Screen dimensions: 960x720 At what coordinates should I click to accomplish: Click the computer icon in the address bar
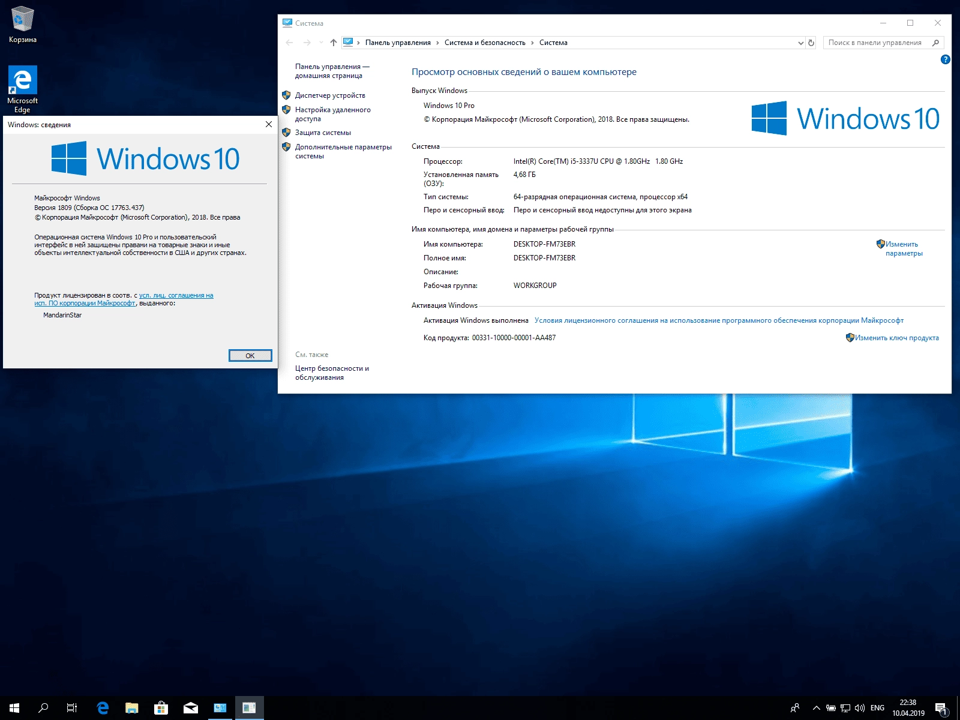(x=348, y=42)
